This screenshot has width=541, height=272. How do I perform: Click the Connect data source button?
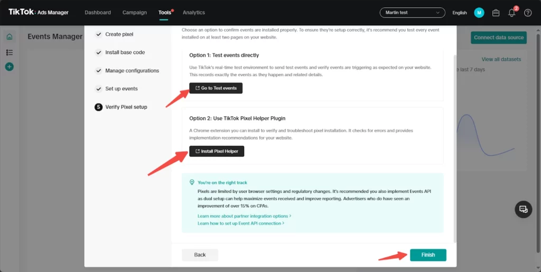pos(499,37)
